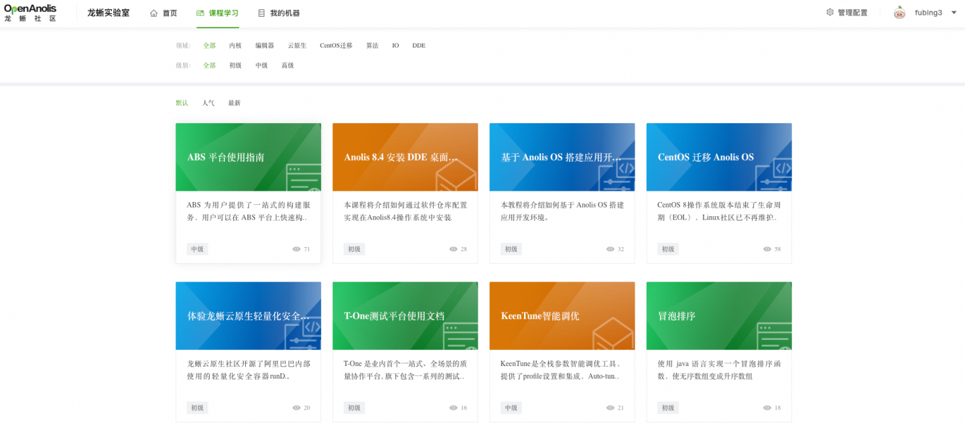Click the eye icon on 体验龙蜥云原生 card

tap(297, 408)
